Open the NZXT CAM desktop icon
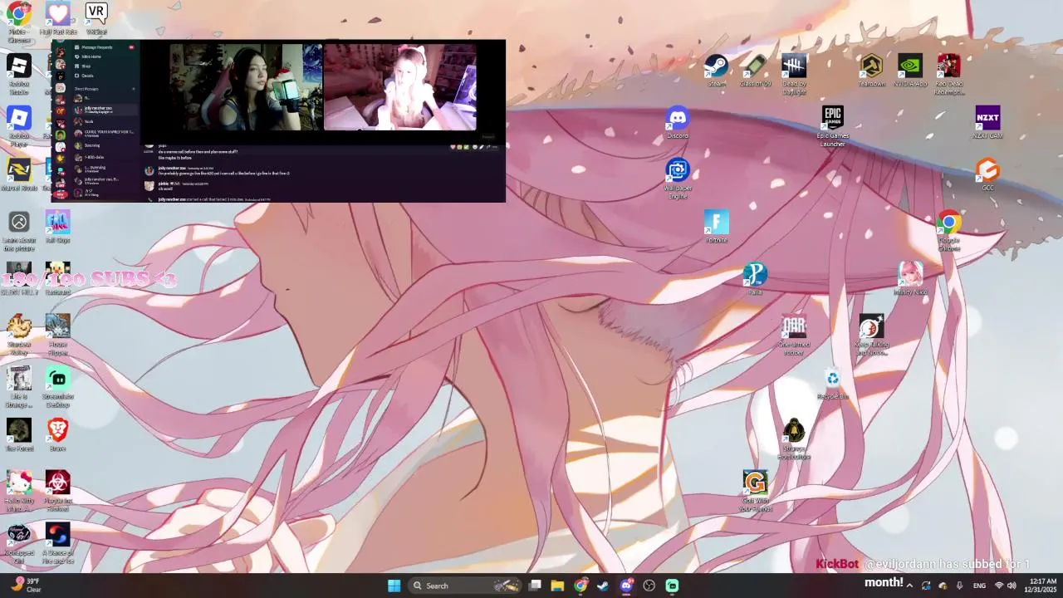Screen dimensions: 1063x598 [987, 123]
